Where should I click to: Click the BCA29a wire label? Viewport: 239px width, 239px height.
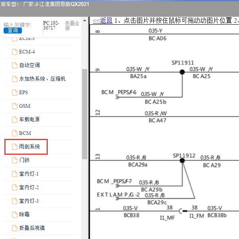138,165
